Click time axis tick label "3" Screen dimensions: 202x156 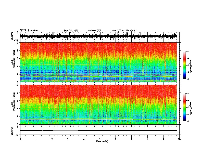tap(68, 139)
